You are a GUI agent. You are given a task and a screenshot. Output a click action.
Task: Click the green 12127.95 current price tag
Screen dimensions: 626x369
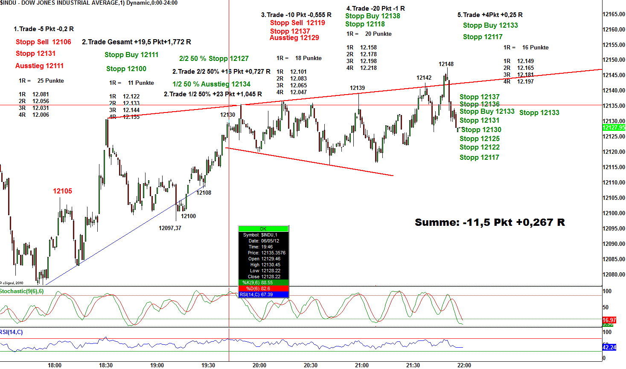(x=613, y=127)
